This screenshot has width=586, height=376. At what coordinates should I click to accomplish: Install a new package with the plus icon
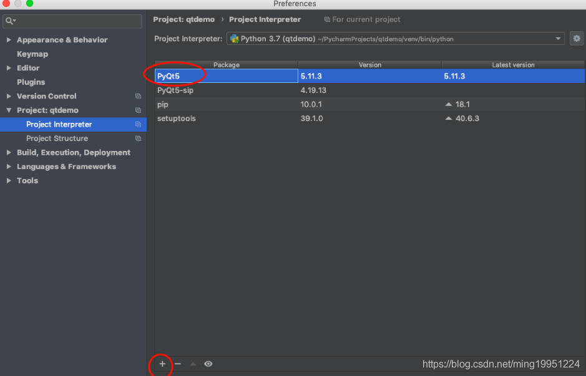click(x=162, y=364)
